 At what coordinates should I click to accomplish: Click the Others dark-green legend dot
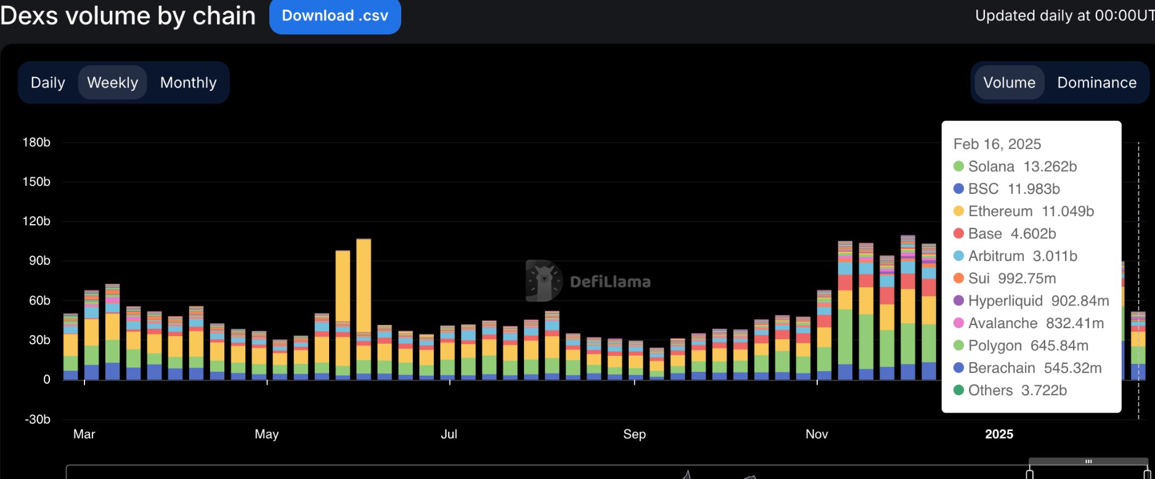tap(958, 390)
